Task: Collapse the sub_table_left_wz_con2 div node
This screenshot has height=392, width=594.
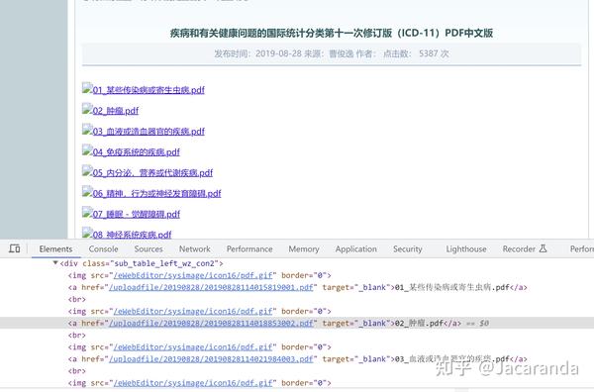Action: pos(55,263)
